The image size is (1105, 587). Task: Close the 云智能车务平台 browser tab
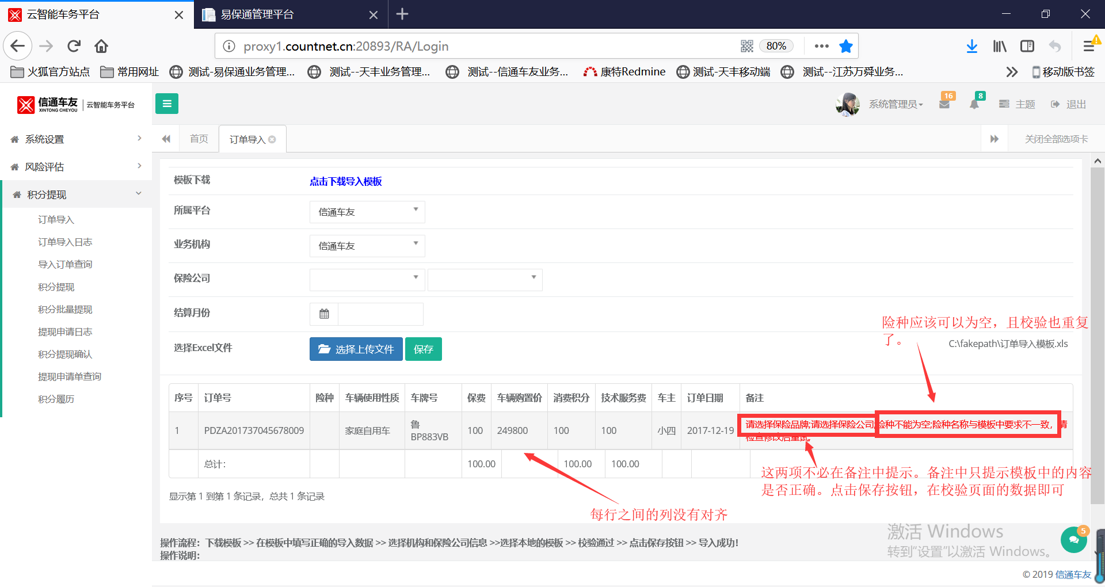[x=179, y=14]
